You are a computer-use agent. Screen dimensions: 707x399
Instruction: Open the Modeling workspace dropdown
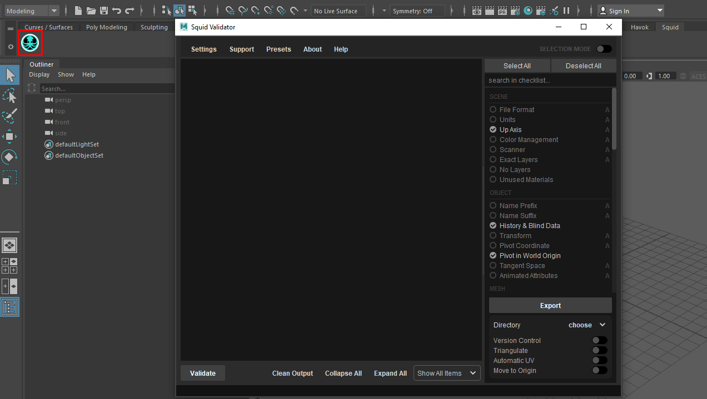pyautogui.click(x=31, y=11)
